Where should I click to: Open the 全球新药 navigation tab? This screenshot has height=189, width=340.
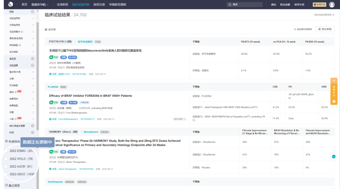[62, 4]
